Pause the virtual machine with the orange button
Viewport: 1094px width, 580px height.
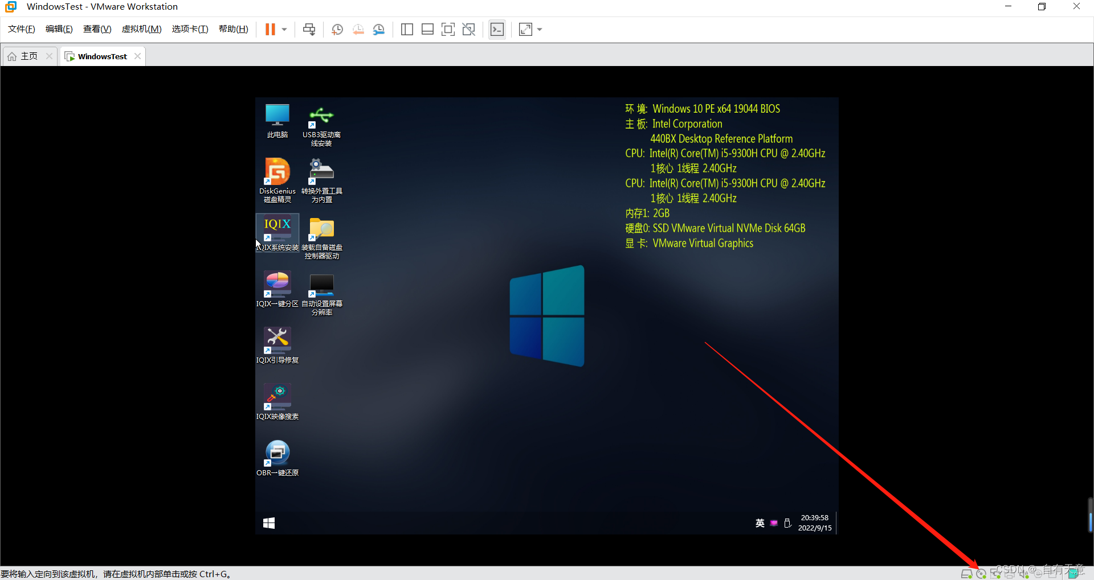(270, 29)
